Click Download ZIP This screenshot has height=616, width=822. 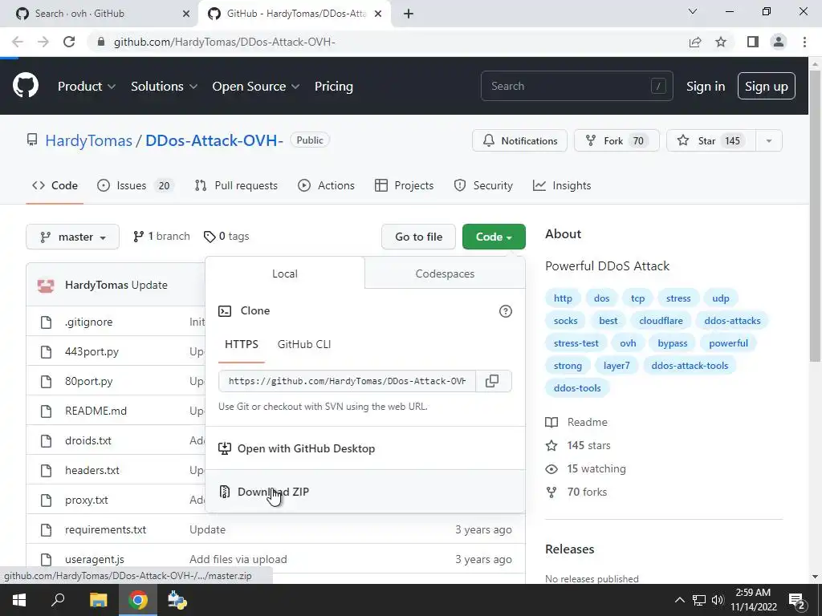click(x=365, y=492)
